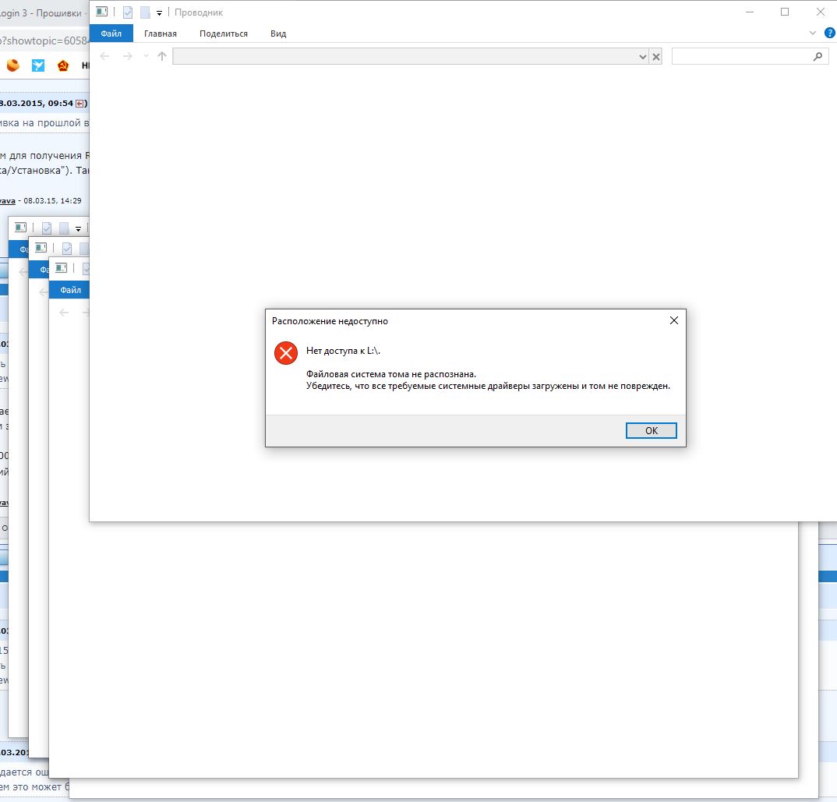Viewport: 837px width, 802px height.
Task: Click Файл tab in third background Explorer window
Action: pos(70,290)
